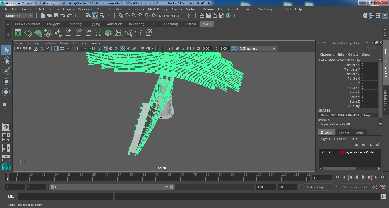Viewport: 389px width, 208px height.
Task: Click the play backwards button
Action: point(356,177)
